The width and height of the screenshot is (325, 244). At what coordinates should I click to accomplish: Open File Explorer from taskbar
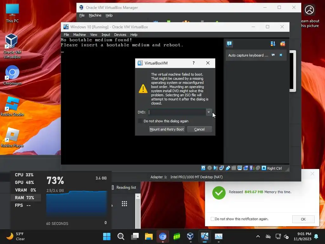click(149, 236)
